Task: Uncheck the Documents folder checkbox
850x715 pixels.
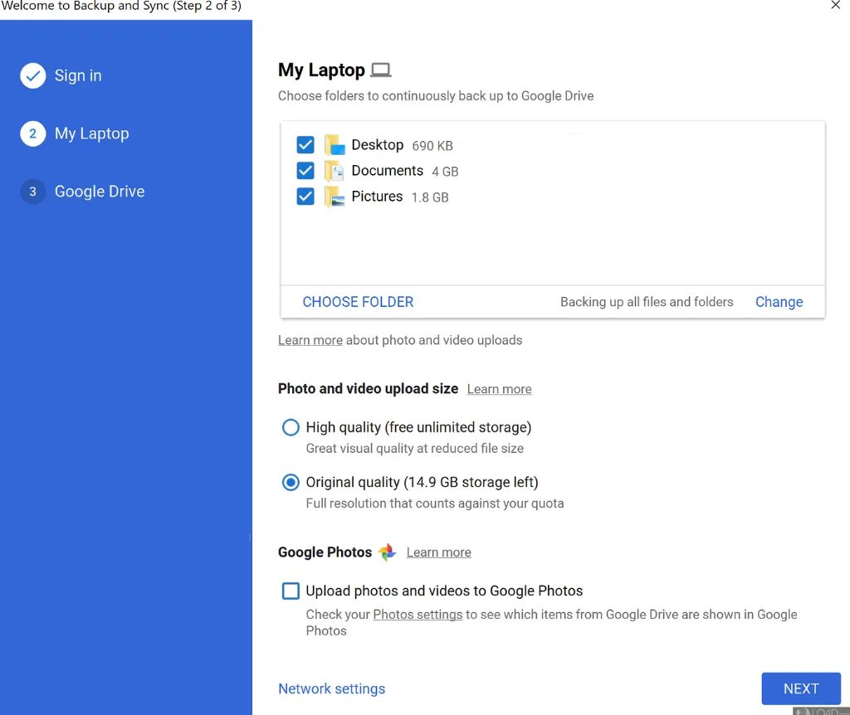Action: [x=305, y=171]
